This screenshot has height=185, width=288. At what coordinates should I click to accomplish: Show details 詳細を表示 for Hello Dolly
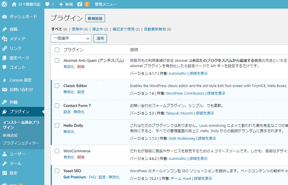point(207,138)
